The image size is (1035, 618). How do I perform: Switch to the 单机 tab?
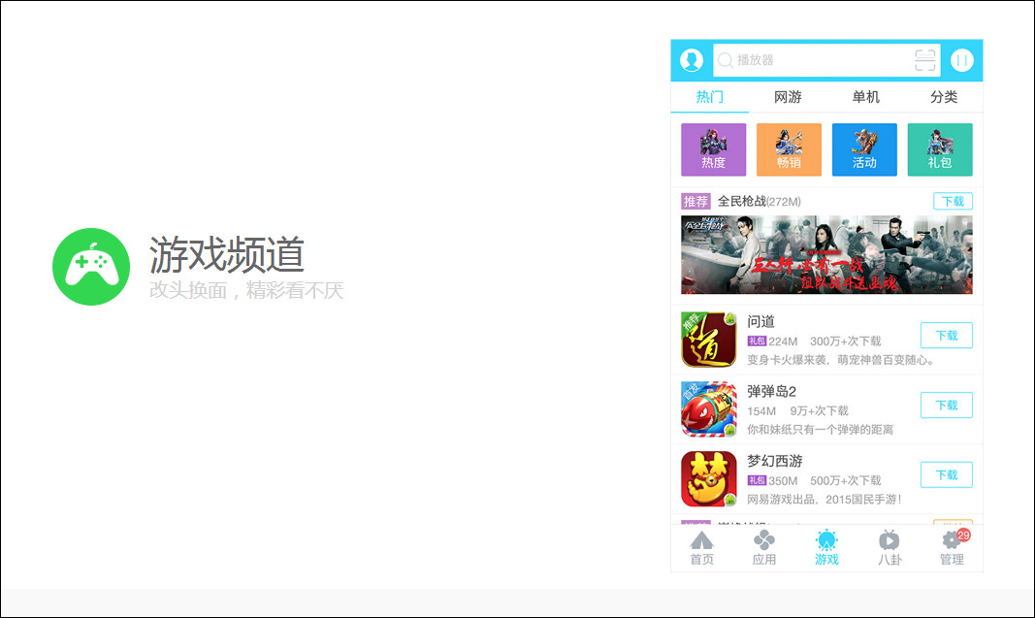tap(865, 98)
